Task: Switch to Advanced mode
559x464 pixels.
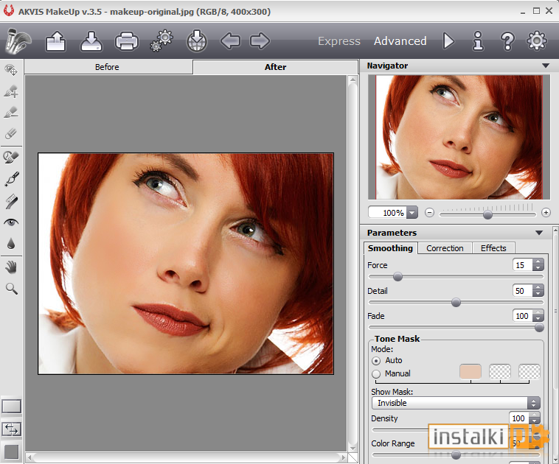Action: point(400,41)
